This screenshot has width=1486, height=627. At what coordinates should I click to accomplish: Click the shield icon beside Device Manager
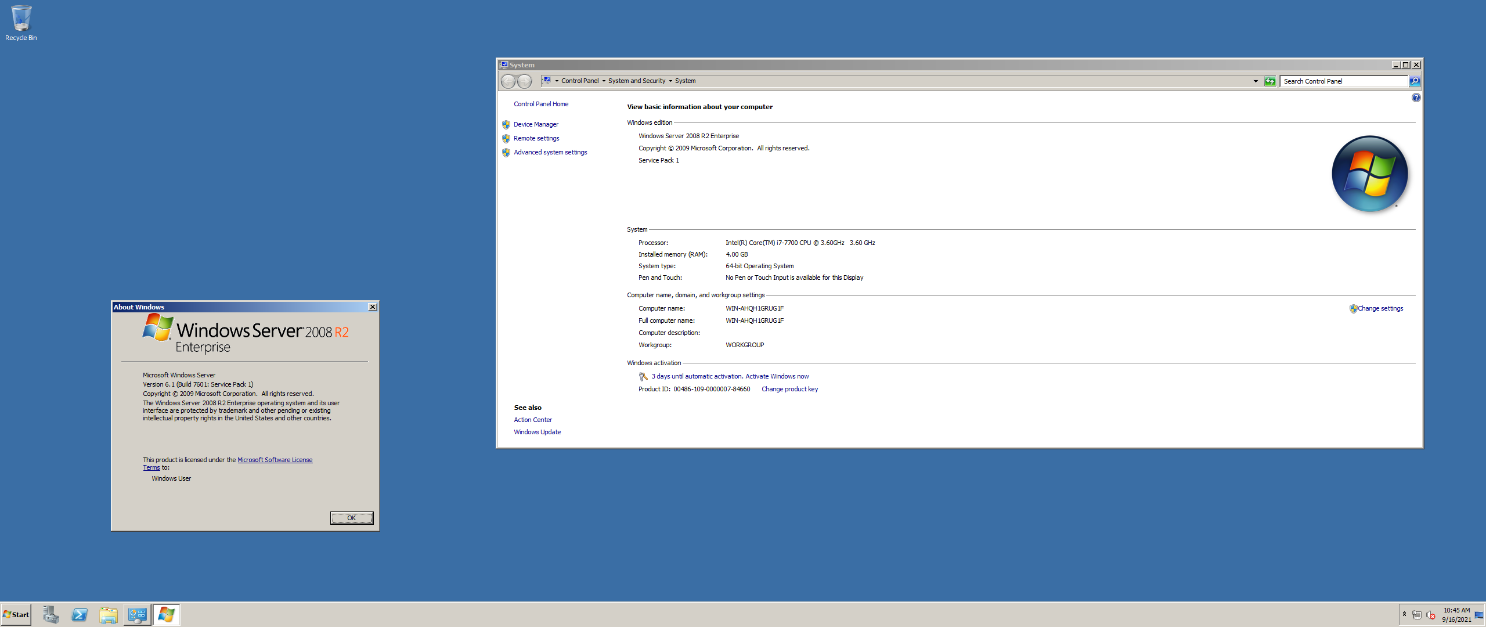[506, 124]
